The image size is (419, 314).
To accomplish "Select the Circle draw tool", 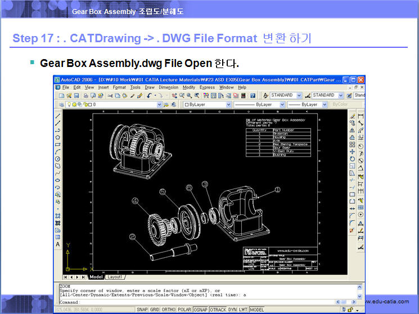I will click(58, 159).
